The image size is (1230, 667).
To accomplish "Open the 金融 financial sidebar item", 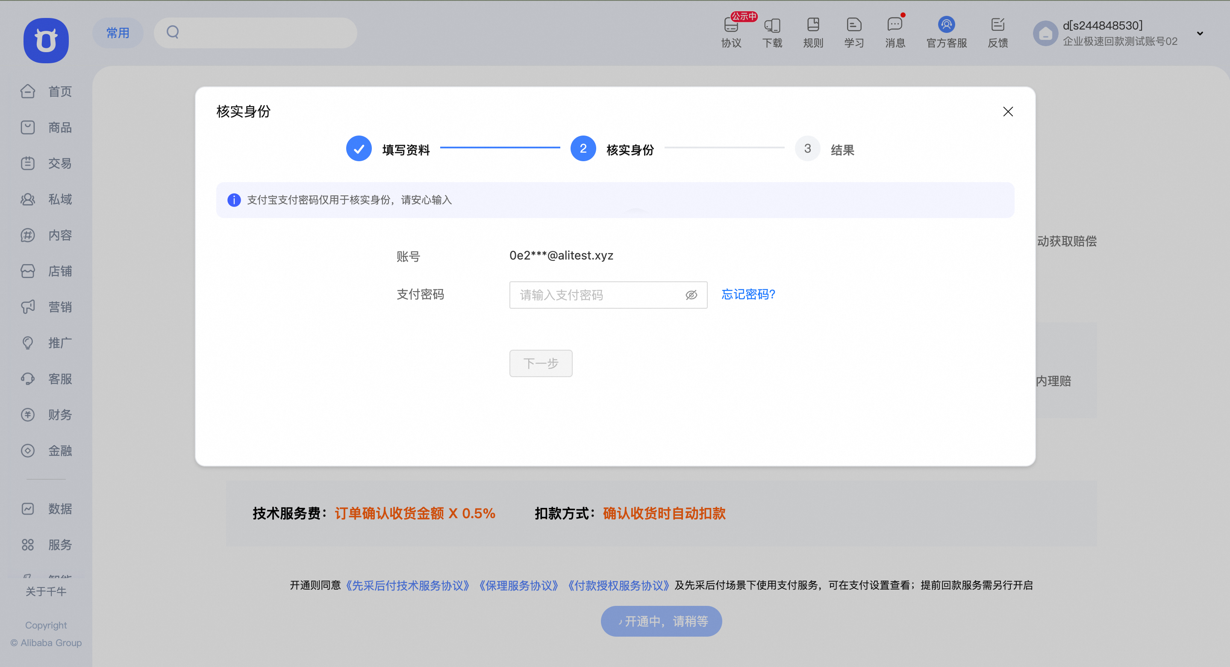I will [x=46, y=451].
